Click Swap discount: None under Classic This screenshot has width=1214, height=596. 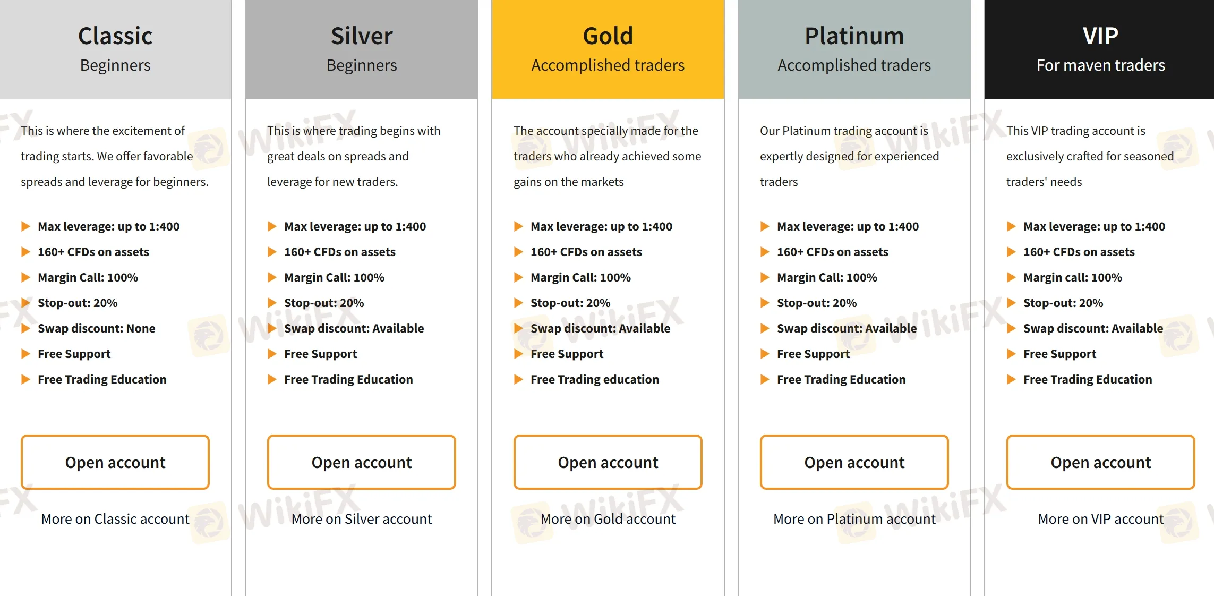97,328
